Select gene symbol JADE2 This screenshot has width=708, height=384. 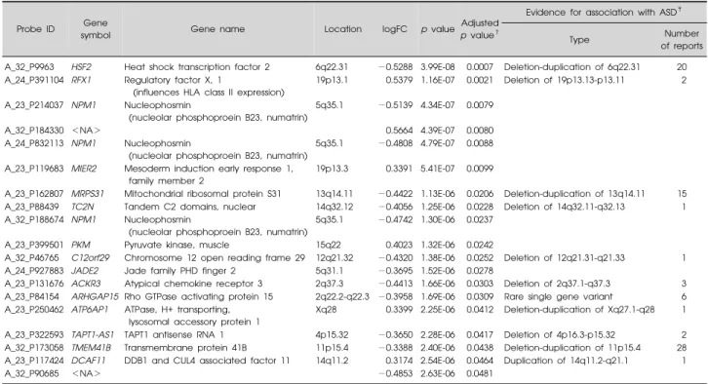[85, 271]
